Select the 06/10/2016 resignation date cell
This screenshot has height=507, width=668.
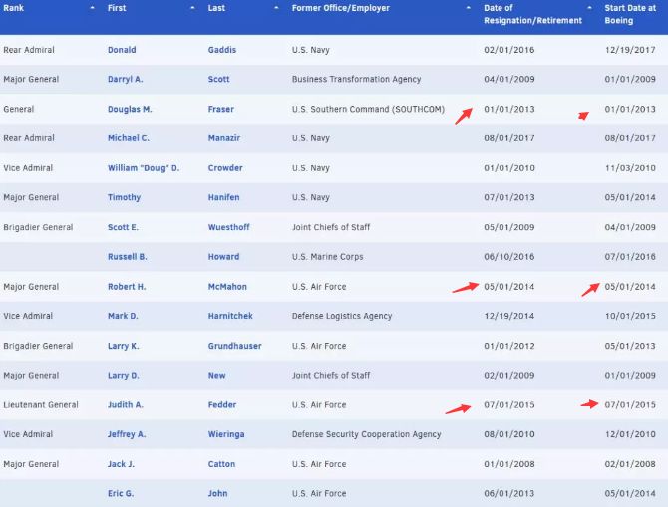tap(509, 257)
